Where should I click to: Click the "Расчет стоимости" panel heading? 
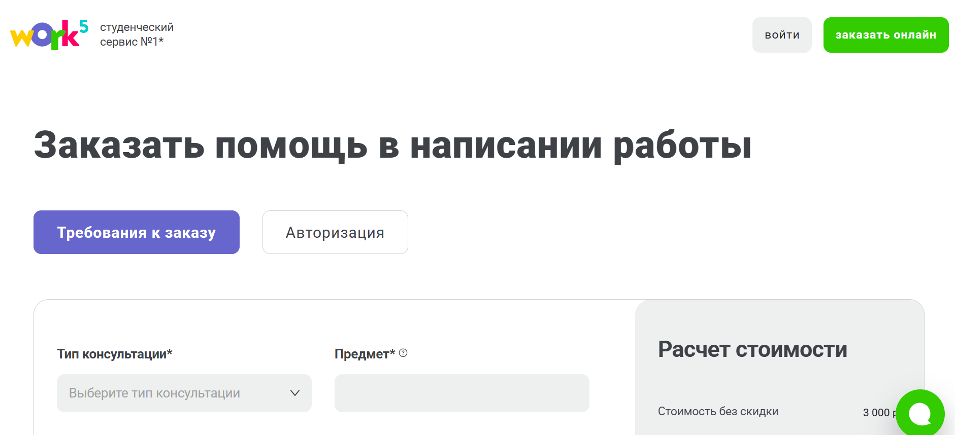[752, 349]
